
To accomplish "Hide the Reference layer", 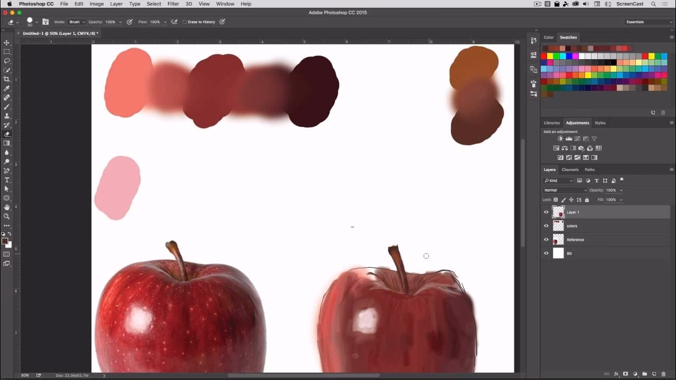I will [x=547, y=240].
